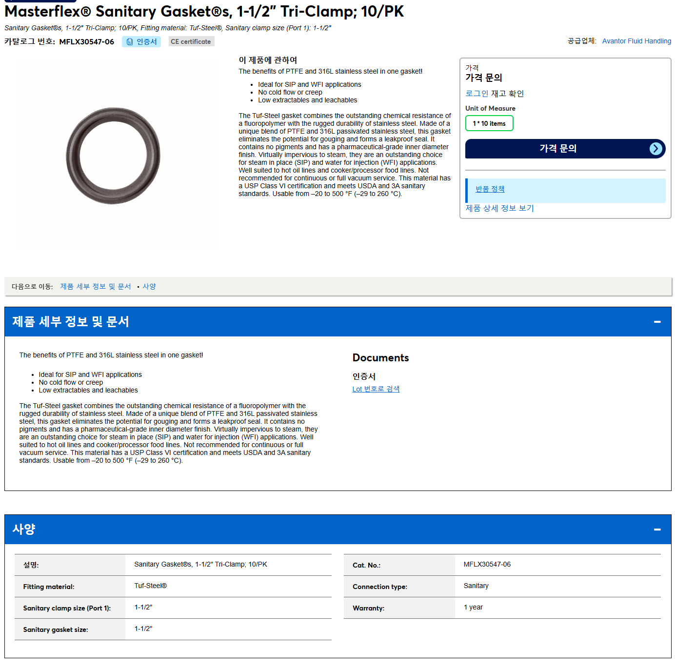The height and width of the screenshot is (668, 675).
Task: Select the 1 * 10 items unit option
Action: click(x=489, y=123)
